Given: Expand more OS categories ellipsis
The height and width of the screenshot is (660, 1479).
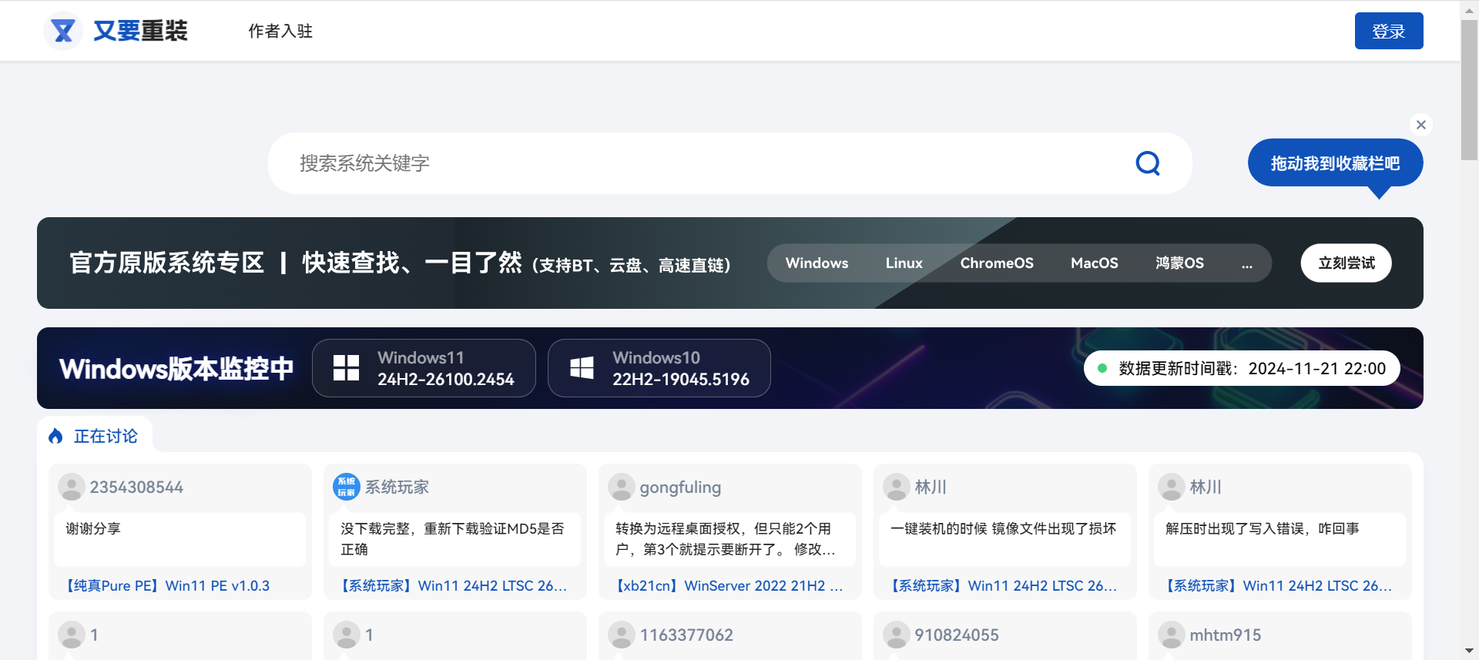Looking at the screenshot, I should [1247, 264].
